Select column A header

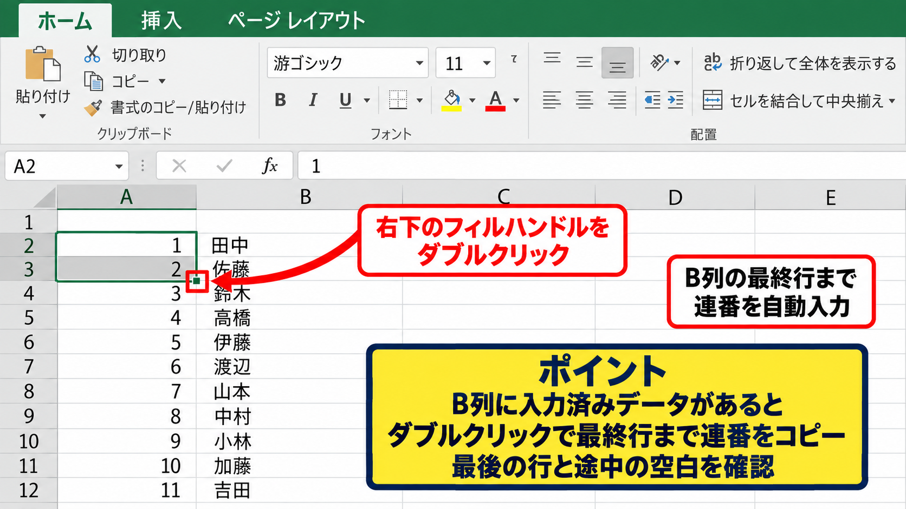(x=127, y=197)
